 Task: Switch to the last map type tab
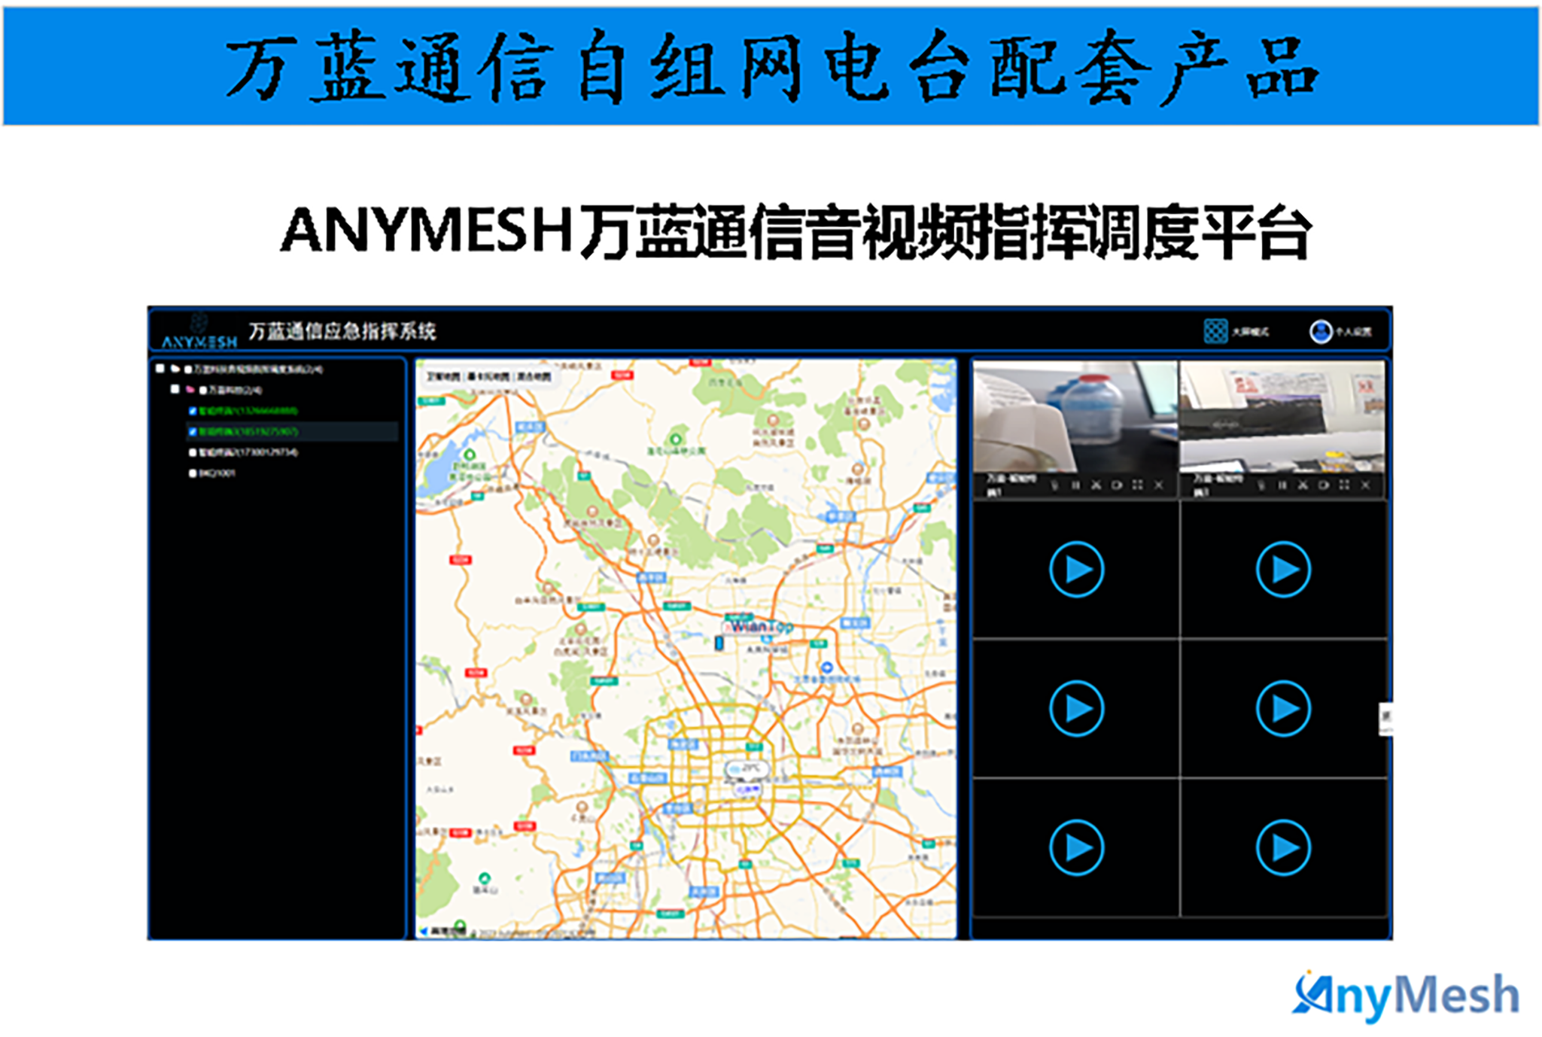tap(533, 376)
